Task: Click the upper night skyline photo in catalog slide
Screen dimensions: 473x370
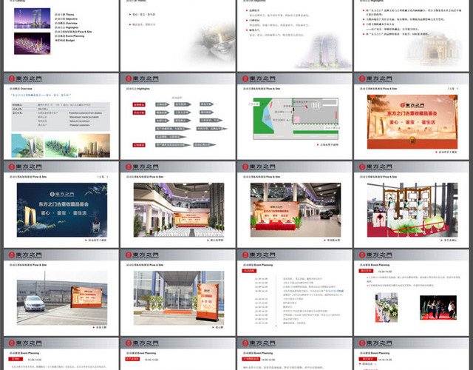Action: click(33, 18)
